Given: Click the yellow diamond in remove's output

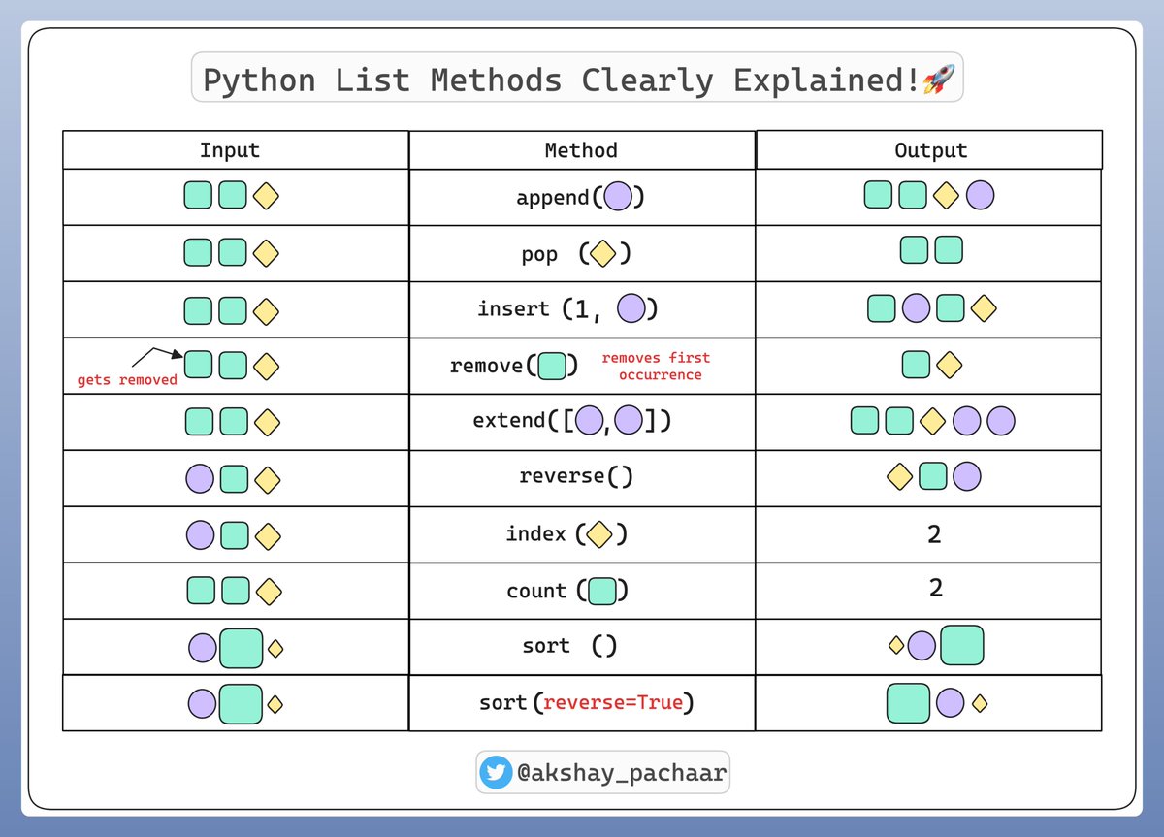Looking at the screenshot, I should [x=949, y=365].
